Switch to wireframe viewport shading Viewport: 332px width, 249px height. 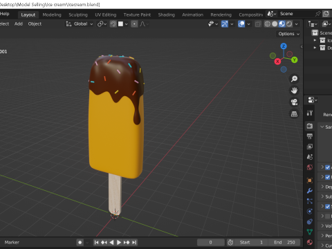point(267,24)
